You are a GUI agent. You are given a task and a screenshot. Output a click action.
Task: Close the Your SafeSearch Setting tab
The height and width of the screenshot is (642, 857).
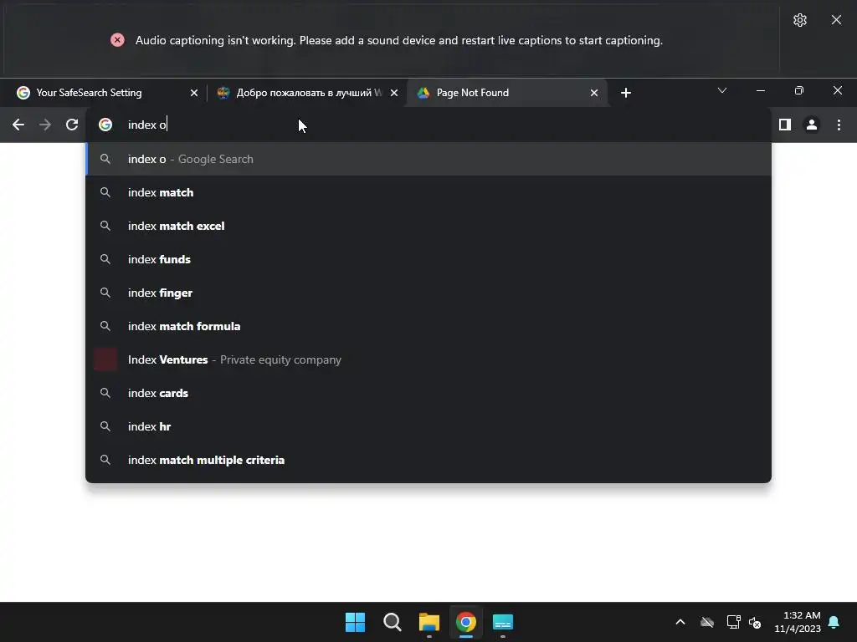coord(193,93)
